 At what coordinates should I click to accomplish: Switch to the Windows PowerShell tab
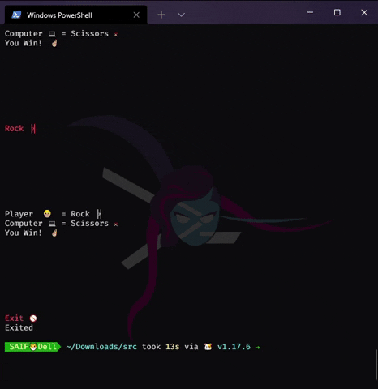point(75,15)
